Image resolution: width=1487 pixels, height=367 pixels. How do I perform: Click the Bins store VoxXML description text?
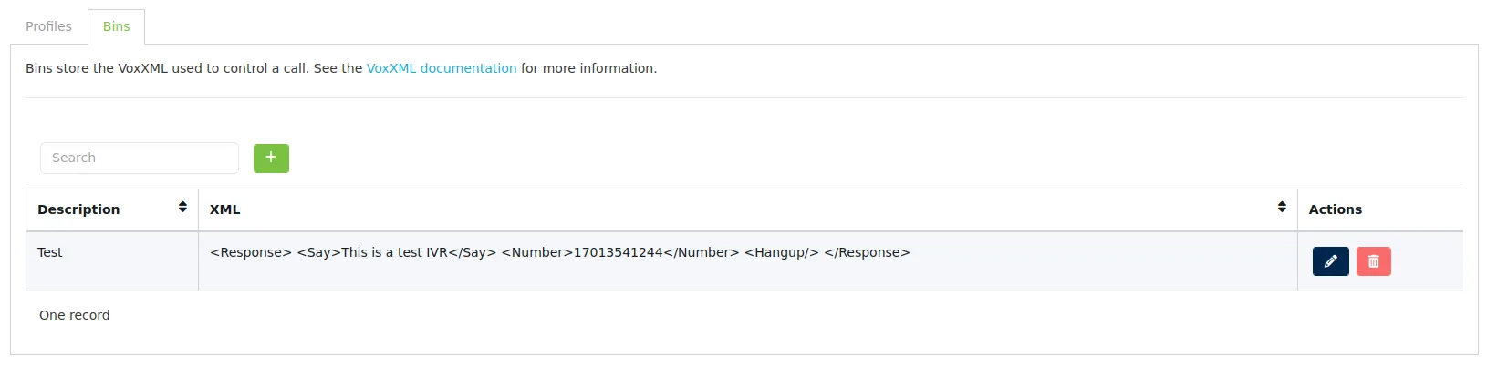click(341, 68)
